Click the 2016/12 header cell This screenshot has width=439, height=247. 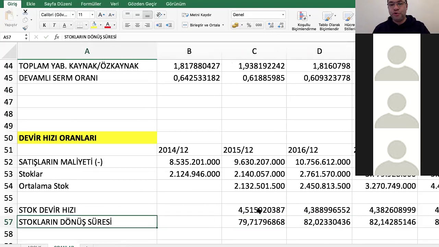319,150
